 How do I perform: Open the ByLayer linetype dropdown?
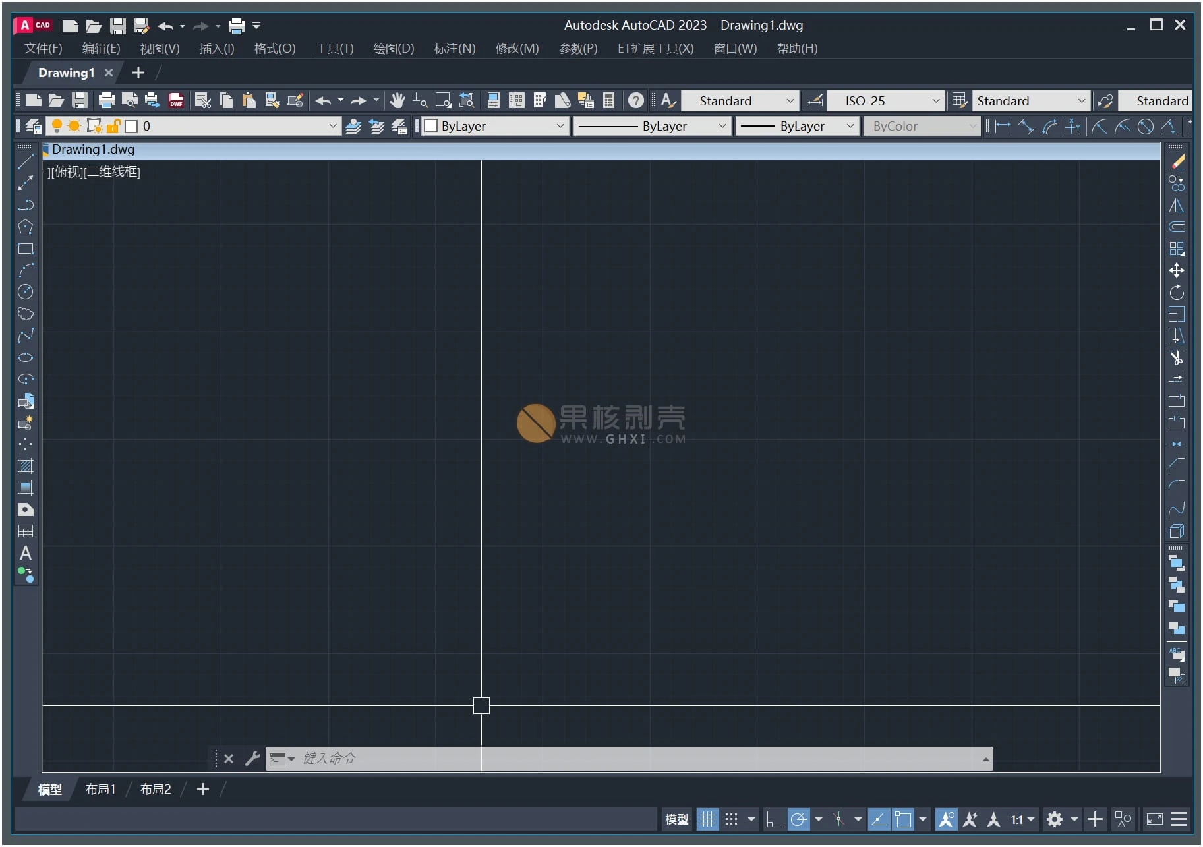tap(653, 126)
